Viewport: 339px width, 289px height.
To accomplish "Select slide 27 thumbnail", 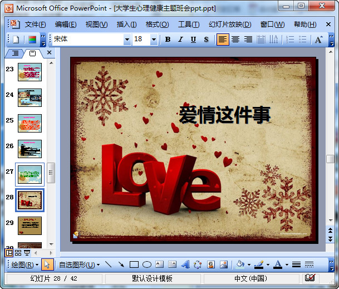I will (30, 174).
